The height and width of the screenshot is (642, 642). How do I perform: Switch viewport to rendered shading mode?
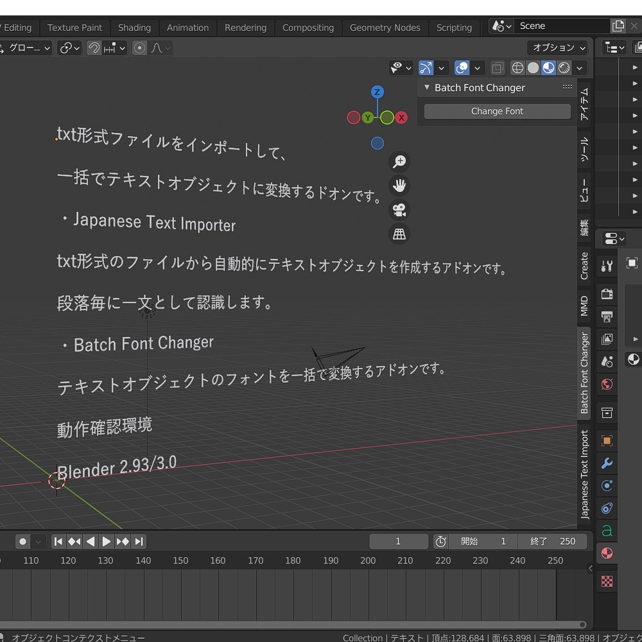pos(564,67)
